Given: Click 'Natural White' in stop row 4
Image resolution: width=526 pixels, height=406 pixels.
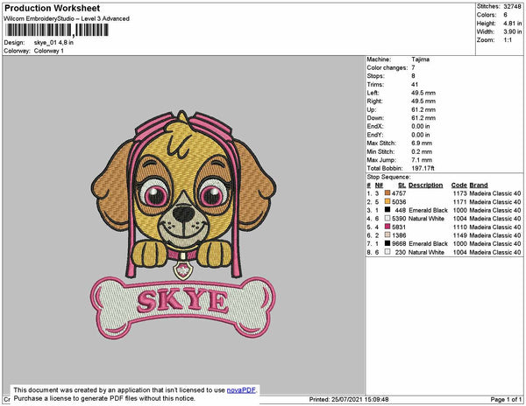Looking at the screenshot, I should click(426, 219).
